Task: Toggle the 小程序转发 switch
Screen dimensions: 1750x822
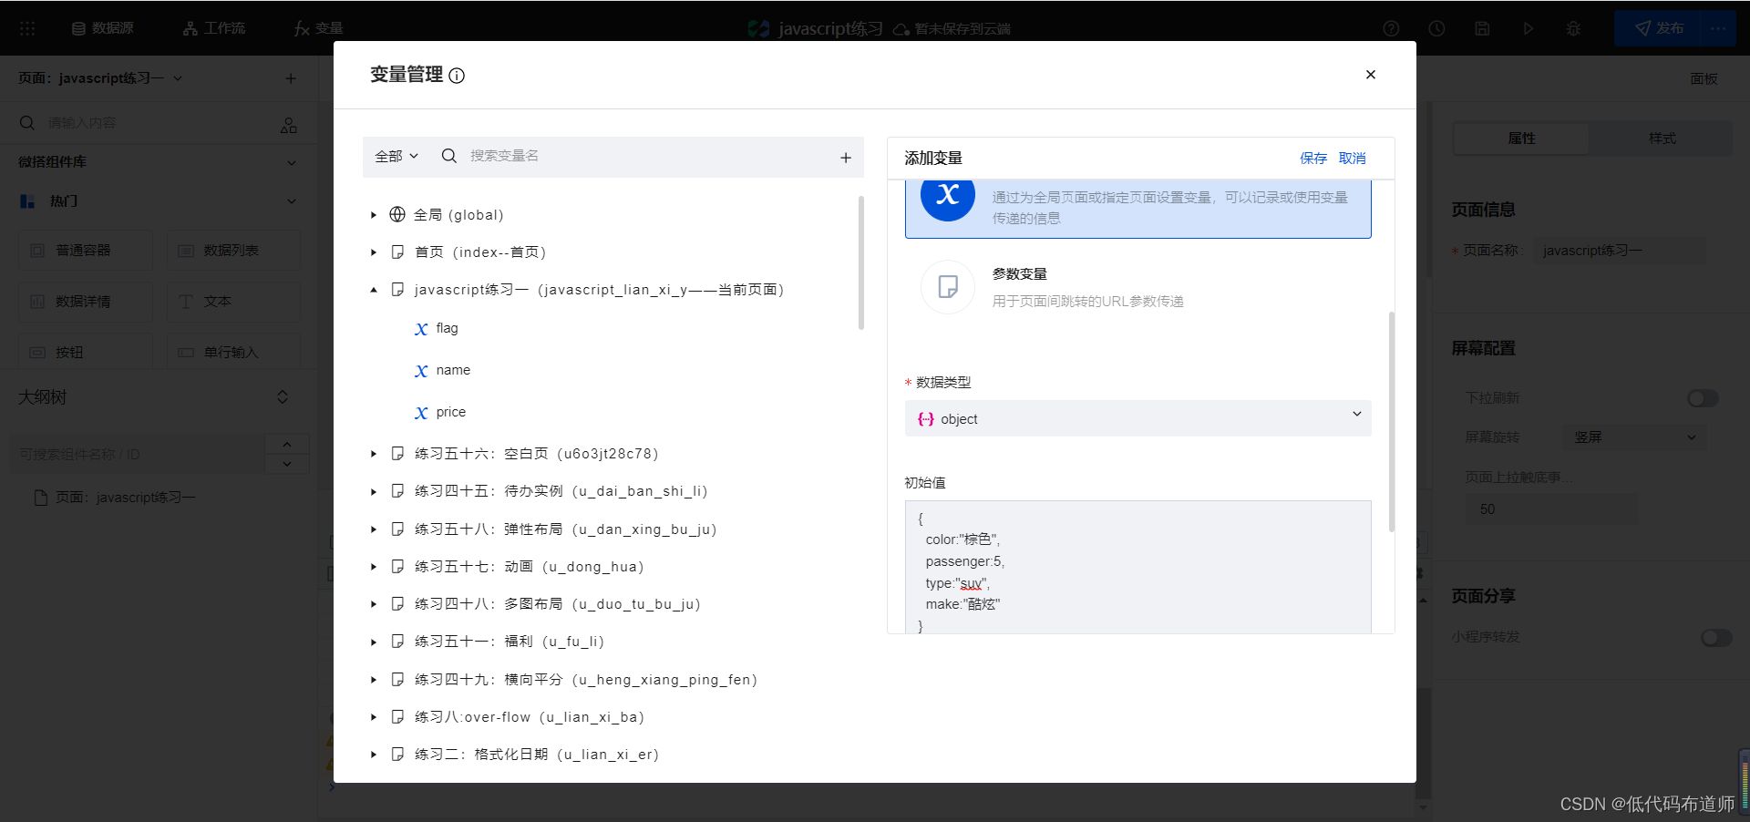Action: (x=1716, y=638)
